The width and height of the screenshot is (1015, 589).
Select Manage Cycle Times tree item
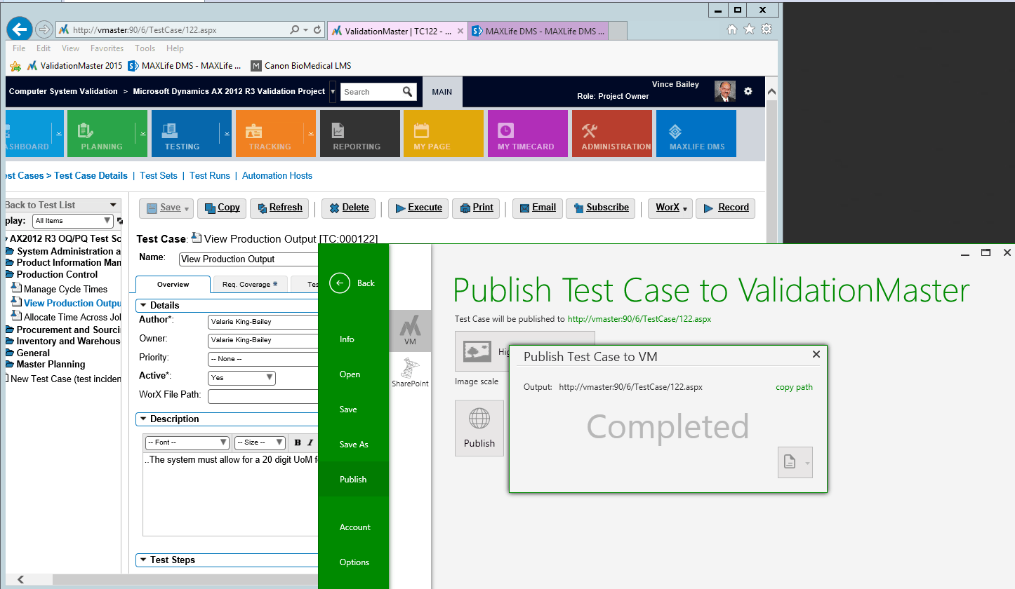(x=65, y=289)
